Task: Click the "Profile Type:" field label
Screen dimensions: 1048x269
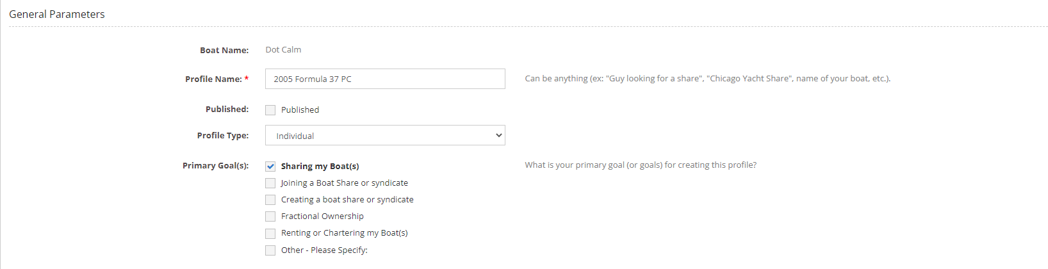Action: (x=222, y=136)
